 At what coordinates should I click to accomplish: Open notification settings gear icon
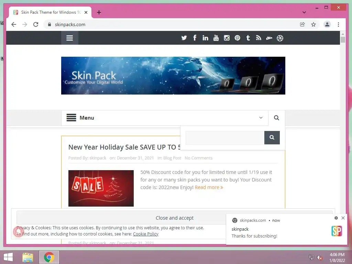click(x=336, y=218)
